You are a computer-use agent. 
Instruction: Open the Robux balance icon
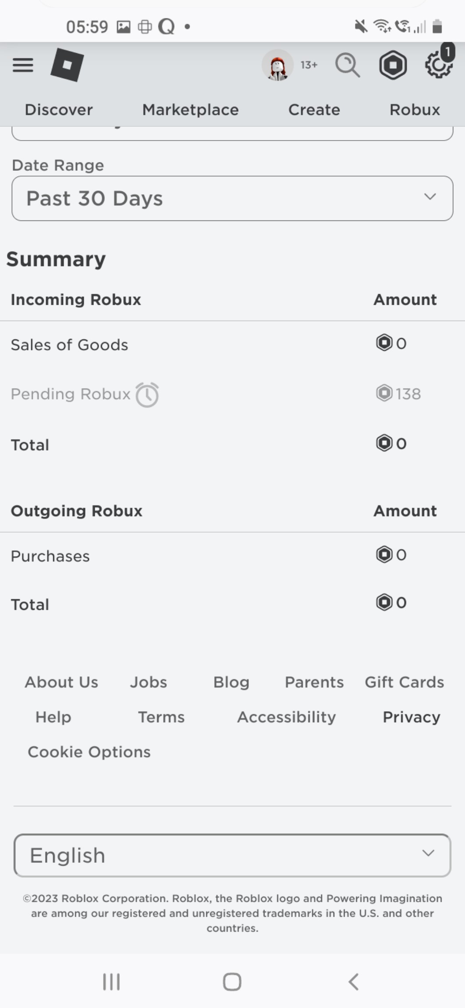[x=393, y=65]
